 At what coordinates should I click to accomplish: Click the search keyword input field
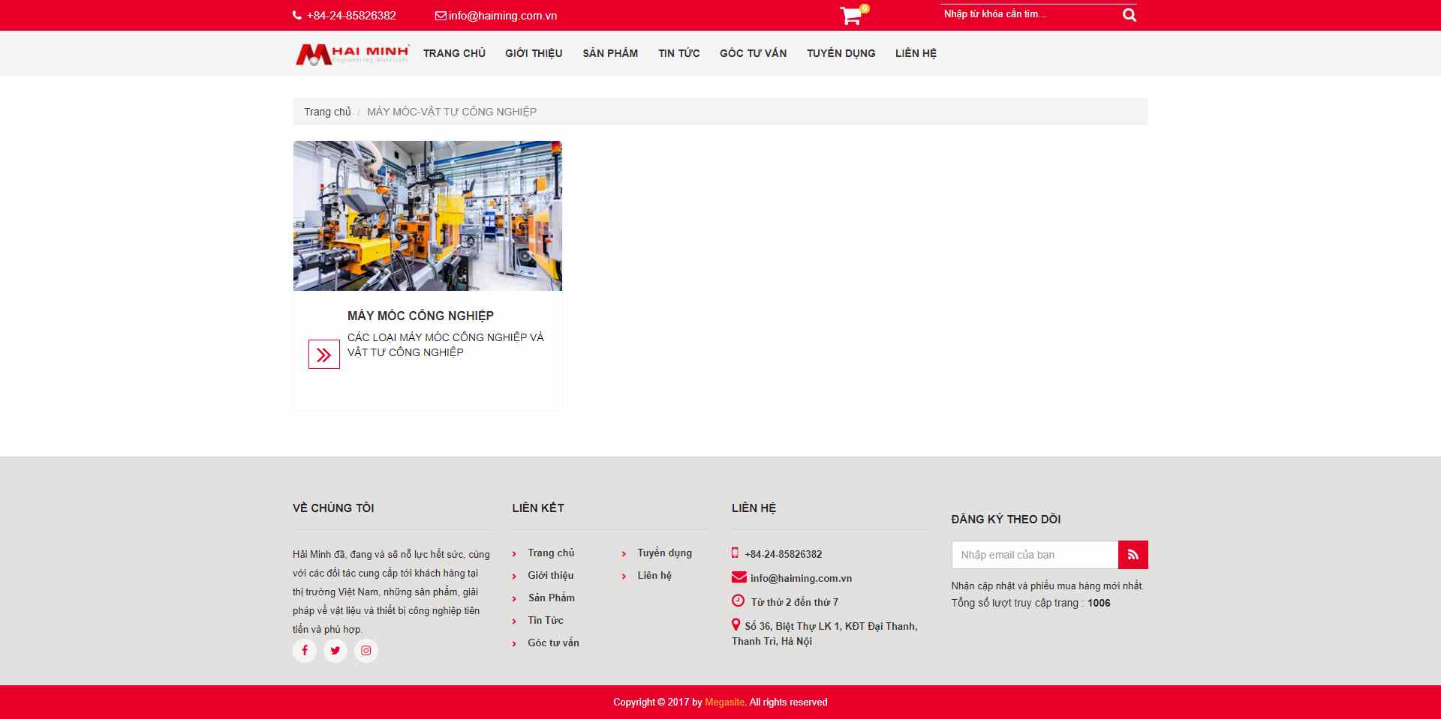[1030, 14]
